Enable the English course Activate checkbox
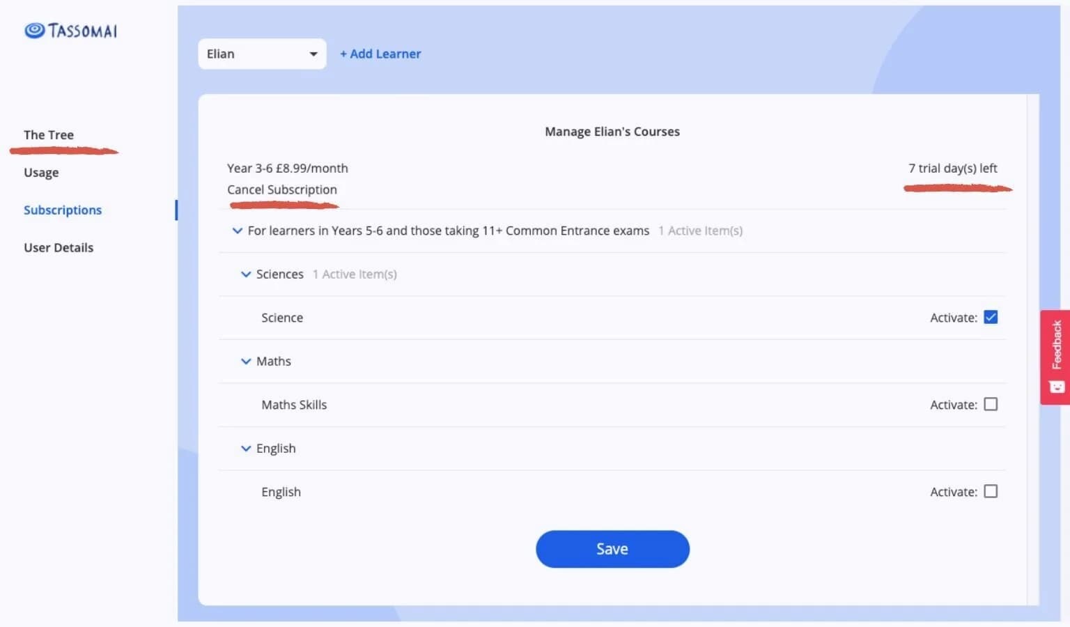Viewport: 1070px width, 627px height. [x=991, y=492]
